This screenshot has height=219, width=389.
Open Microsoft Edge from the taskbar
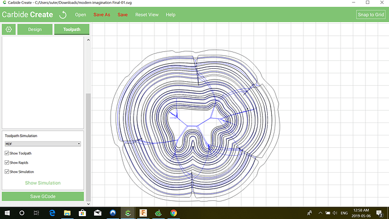pos(52,213)
